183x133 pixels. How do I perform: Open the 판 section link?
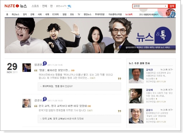51,6
